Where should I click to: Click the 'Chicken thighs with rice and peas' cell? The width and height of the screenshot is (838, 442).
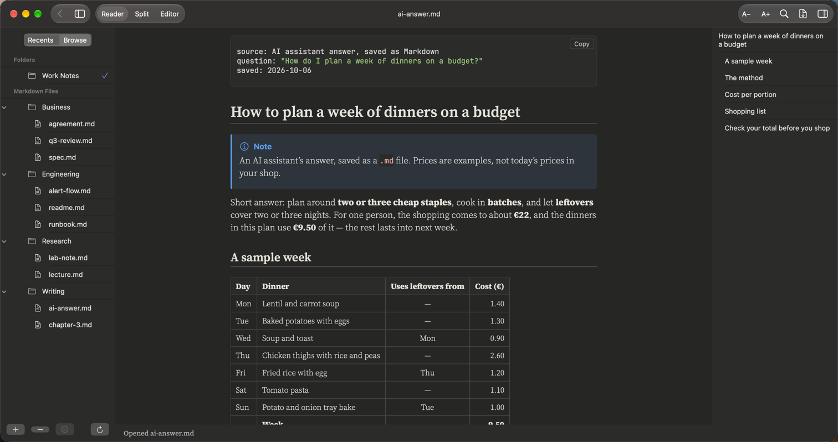coord(321,356)
